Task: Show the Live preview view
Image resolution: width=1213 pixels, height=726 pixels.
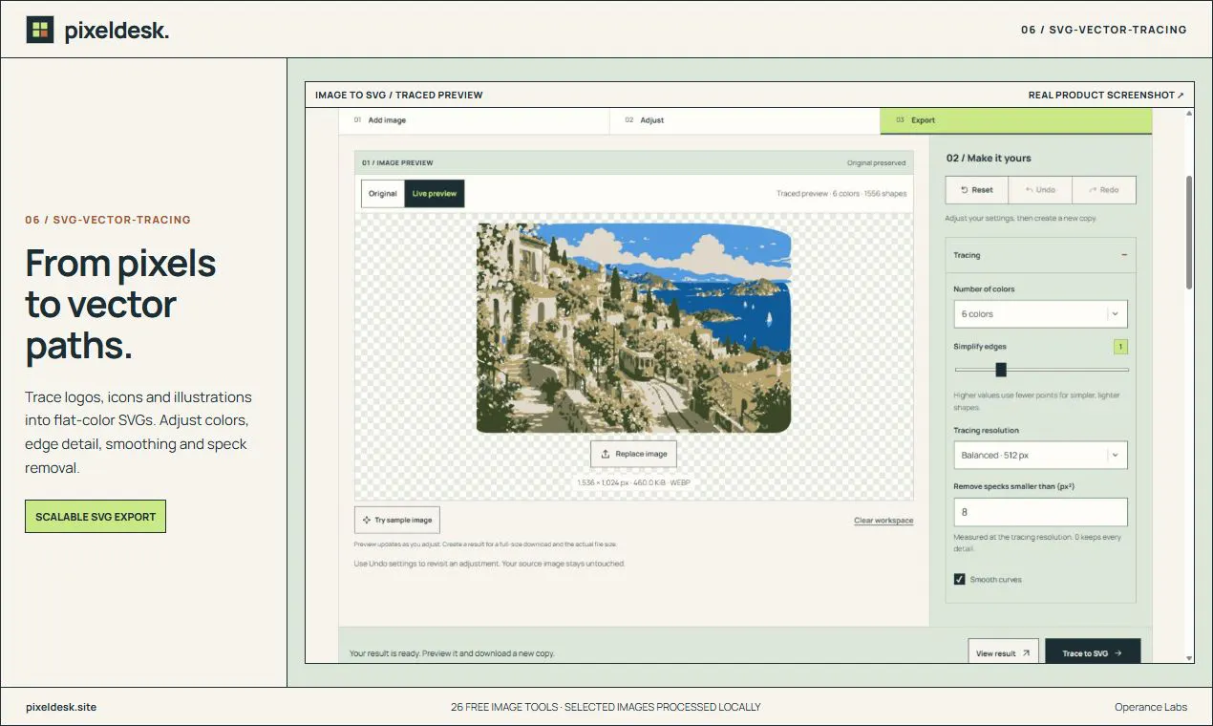Action: coord(435,194)
